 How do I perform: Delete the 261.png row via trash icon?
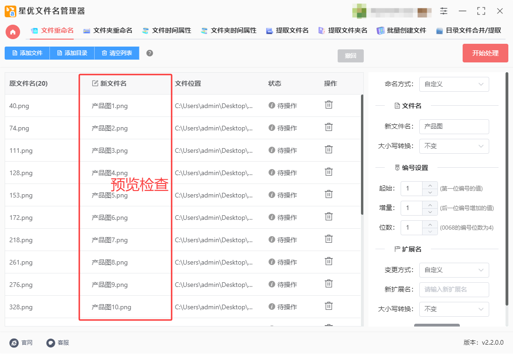[x=328, y=261]
